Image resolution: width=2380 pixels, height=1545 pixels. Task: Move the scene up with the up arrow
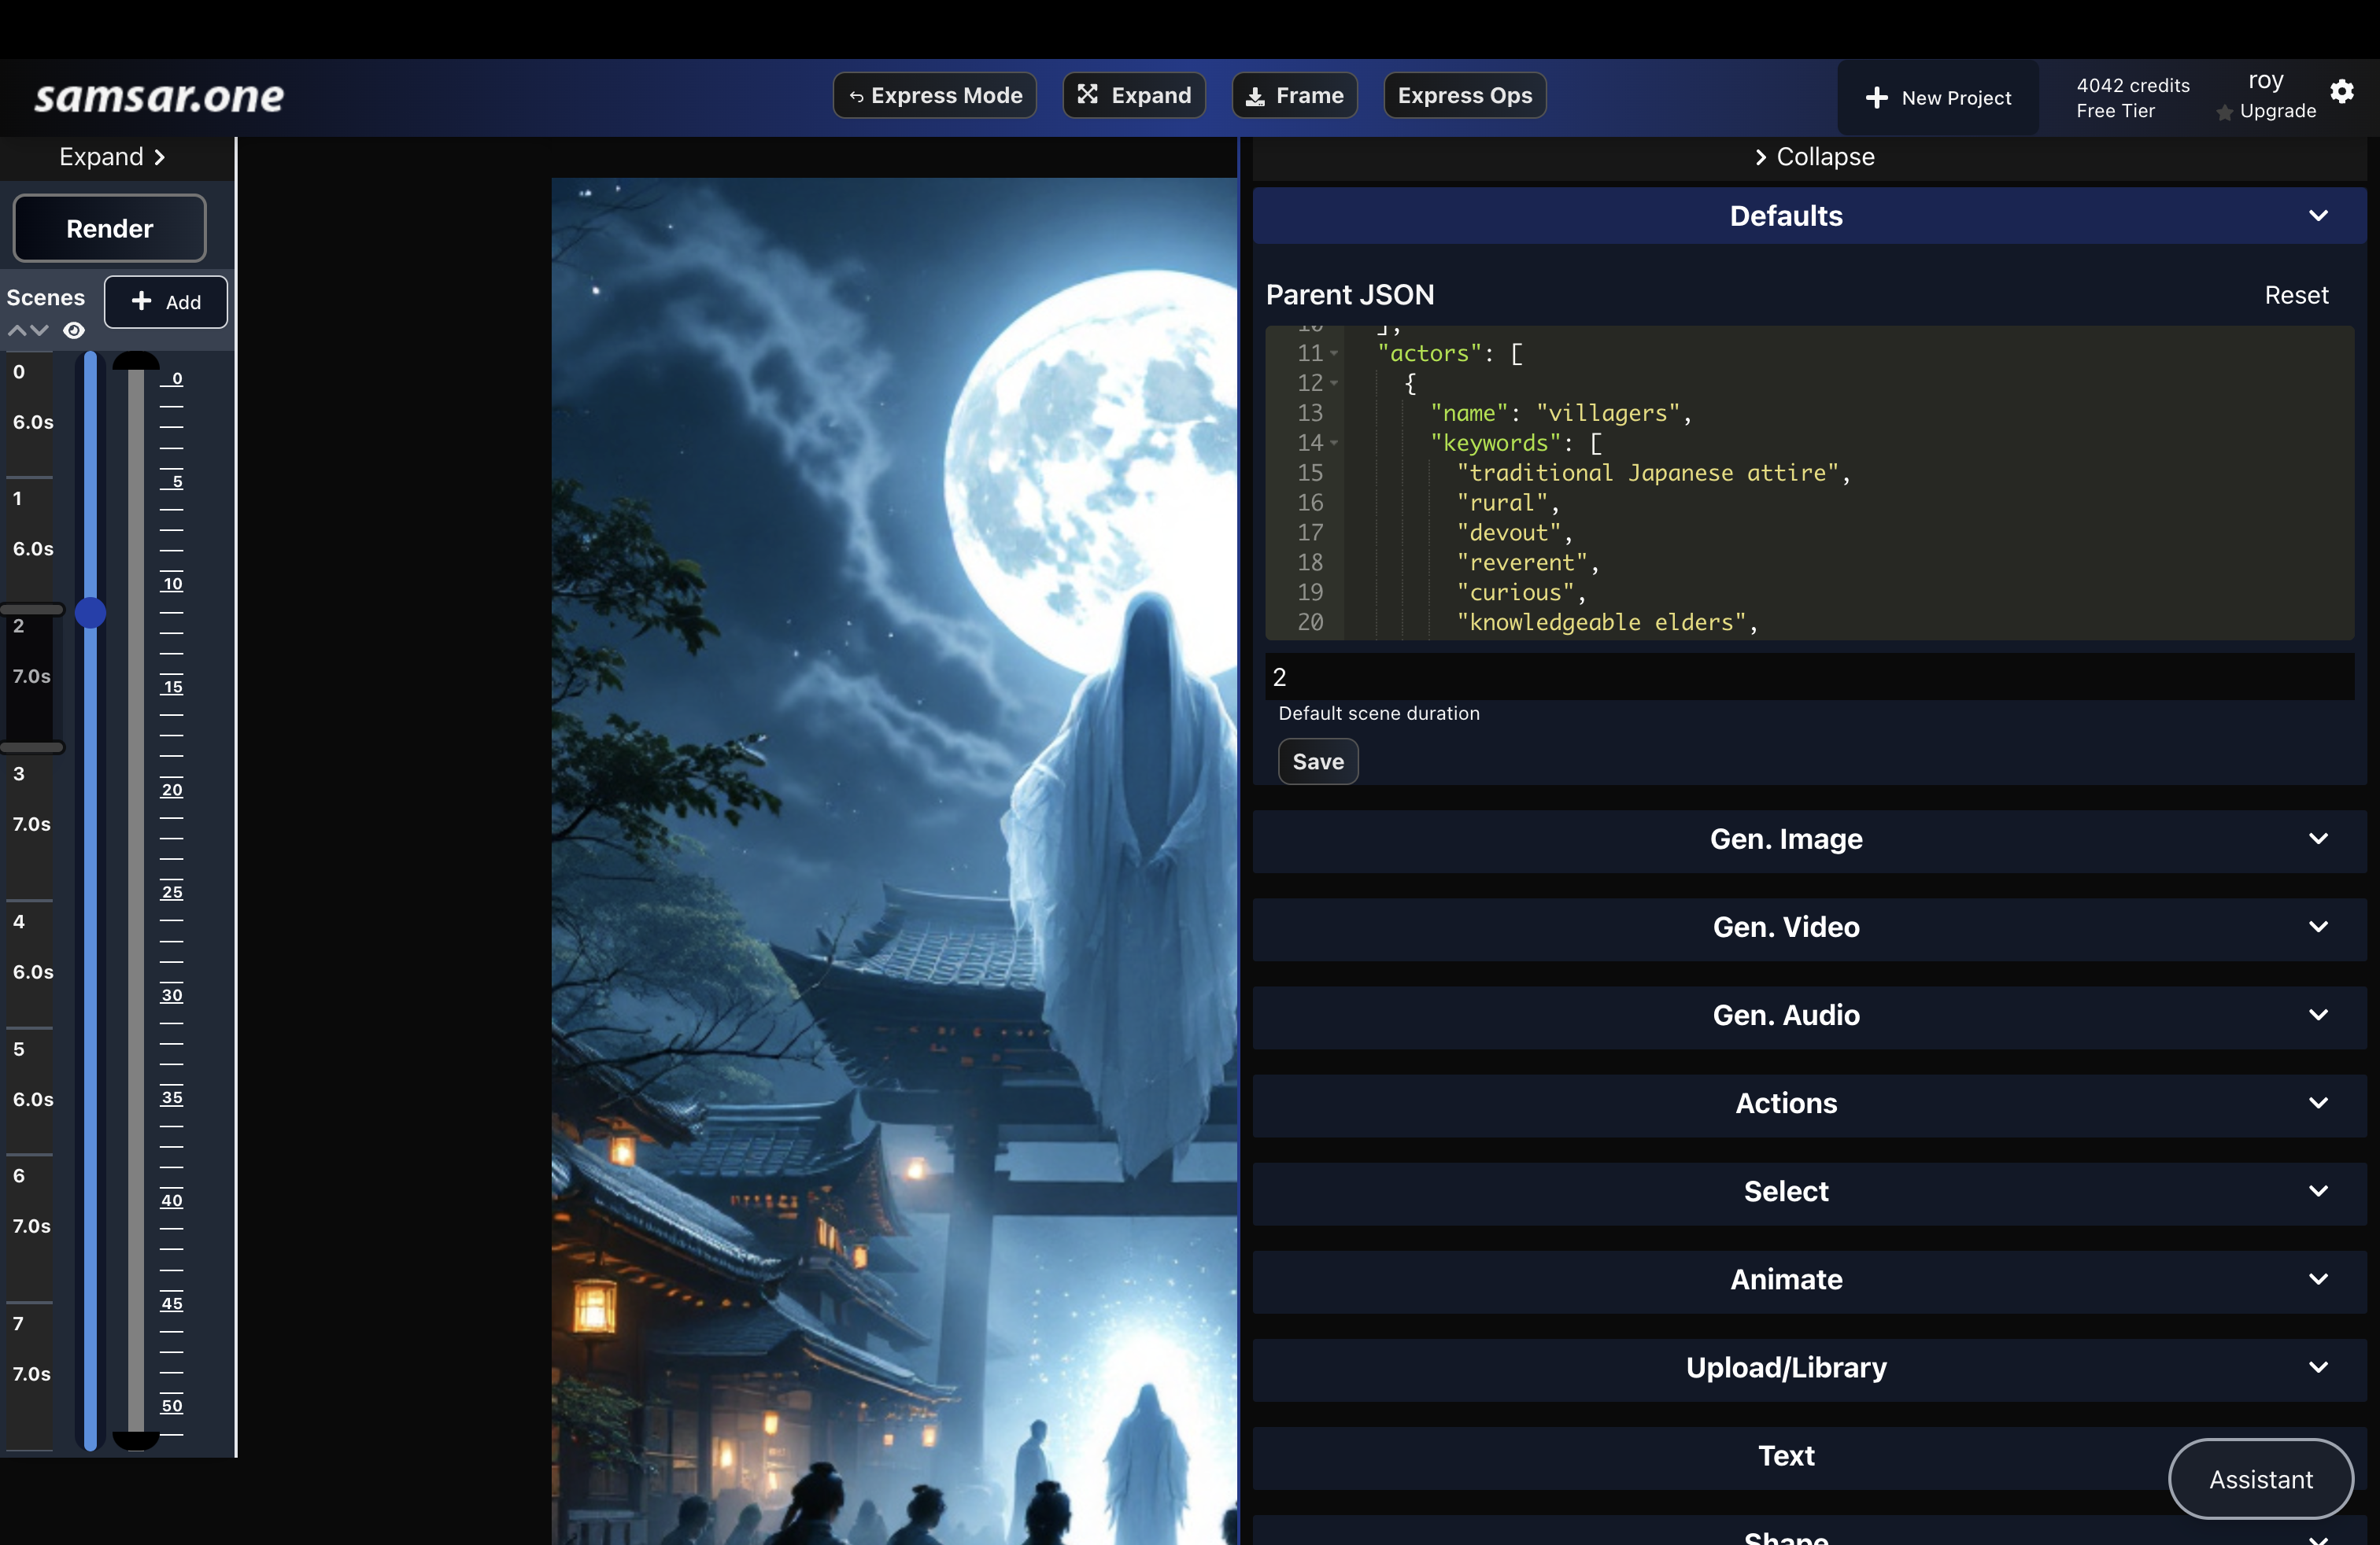(x=17, y=330)
